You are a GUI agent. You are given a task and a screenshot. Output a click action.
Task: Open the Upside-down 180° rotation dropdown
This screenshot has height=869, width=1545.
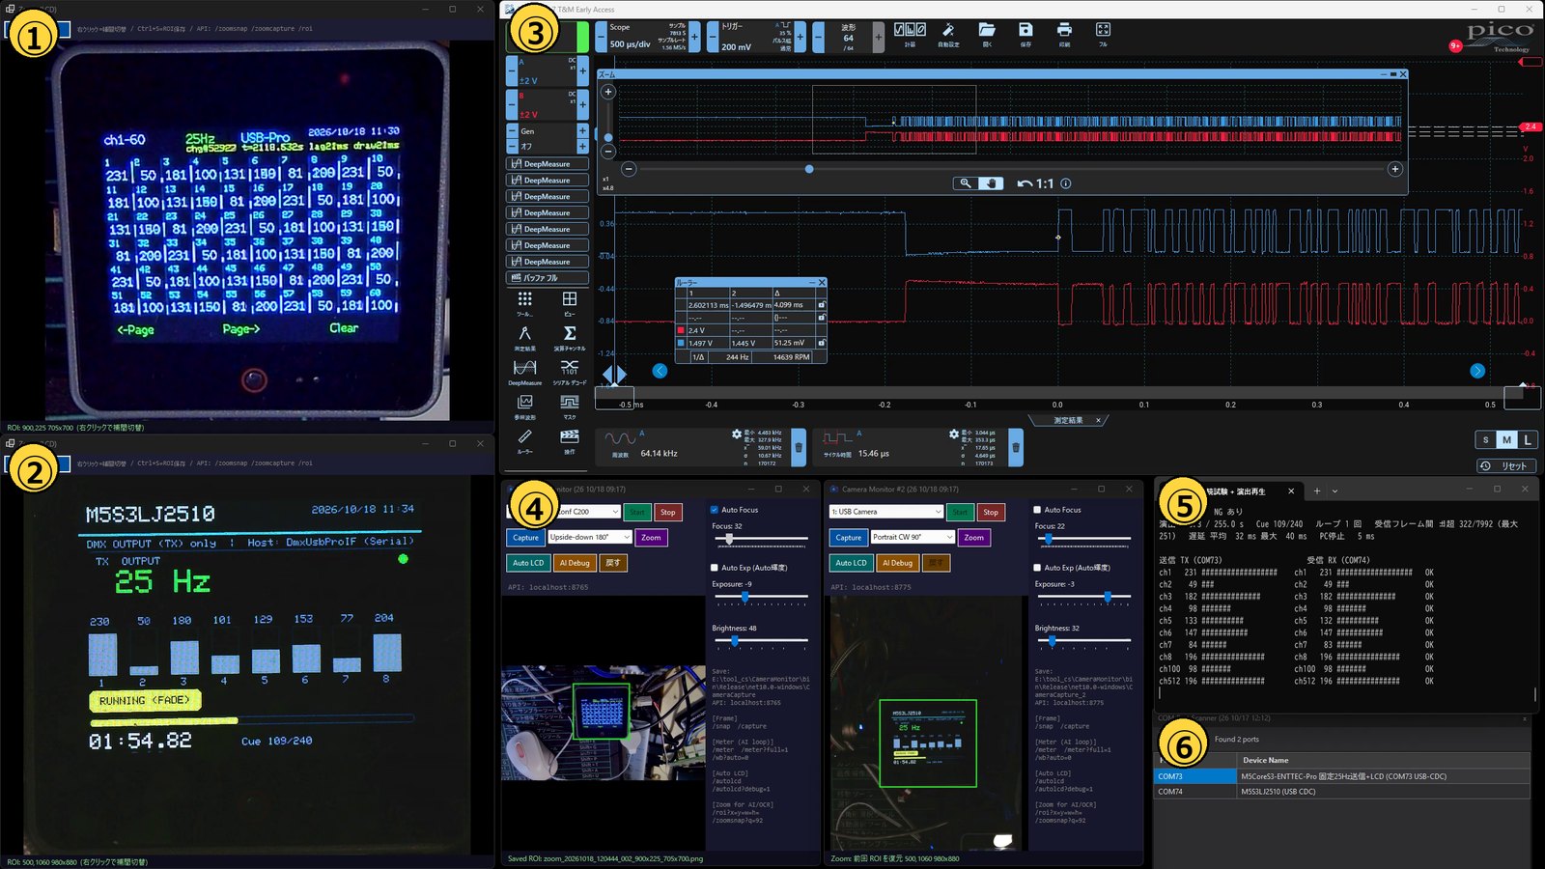590,537
